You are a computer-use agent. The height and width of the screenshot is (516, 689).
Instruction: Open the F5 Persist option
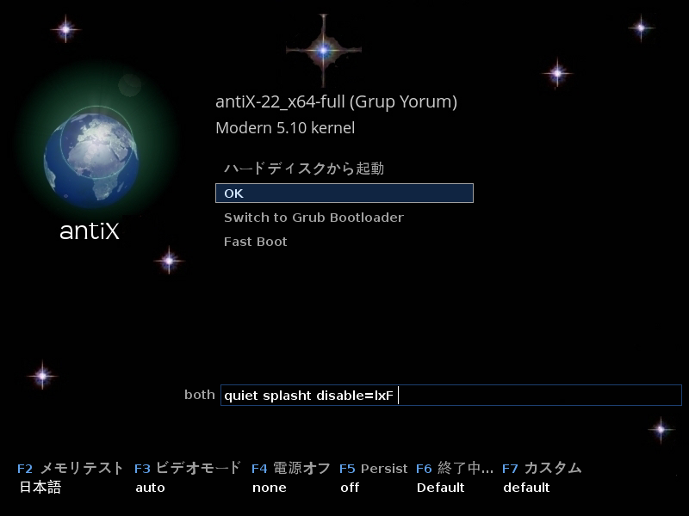(x=374, y=469)
